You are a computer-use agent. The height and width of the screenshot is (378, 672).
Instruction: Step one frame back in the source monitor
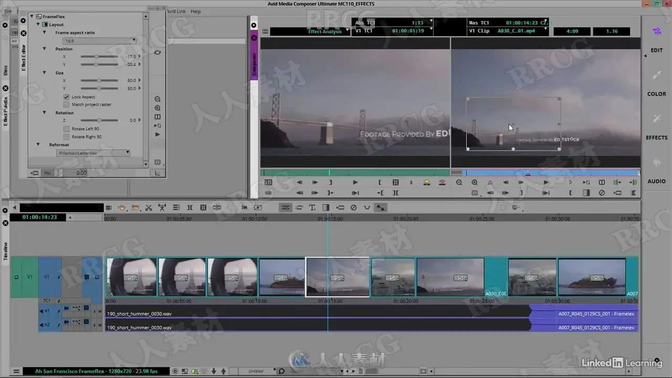300,183
